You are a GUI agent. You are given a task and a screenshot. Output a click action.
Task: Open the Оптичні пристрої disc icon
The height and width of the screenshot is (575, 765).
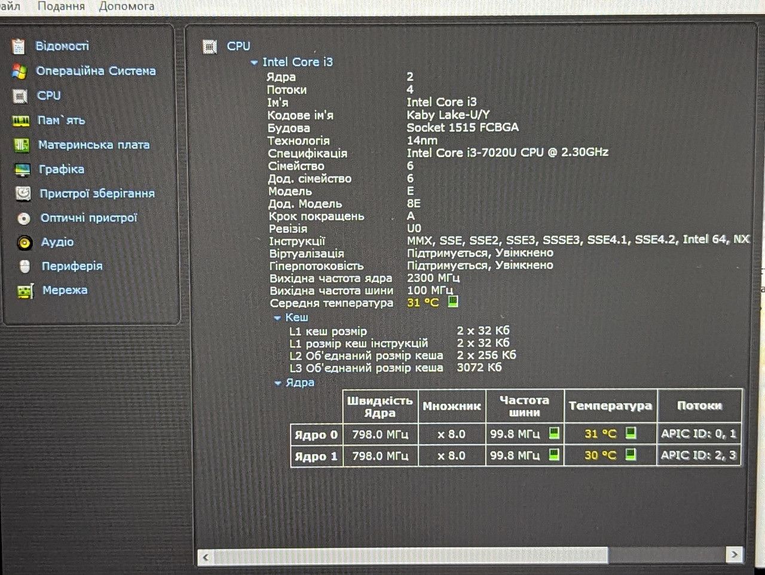pos(23,219)
